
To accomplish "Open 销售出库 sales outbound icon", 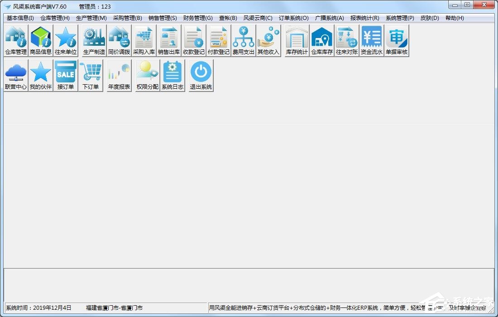I will click(169, 41).
